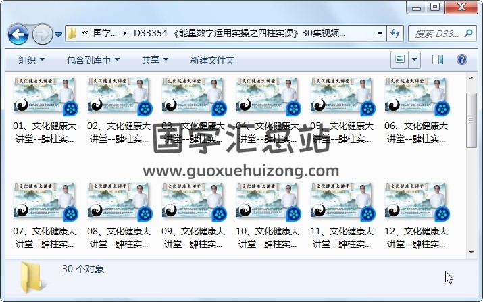
Task: Open the help question mark icon
Action: pos(463,60)
